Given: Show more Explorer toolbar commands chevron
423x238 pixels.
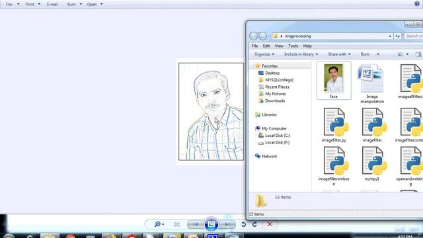Looking at the screenshot, I should [378, 54].
